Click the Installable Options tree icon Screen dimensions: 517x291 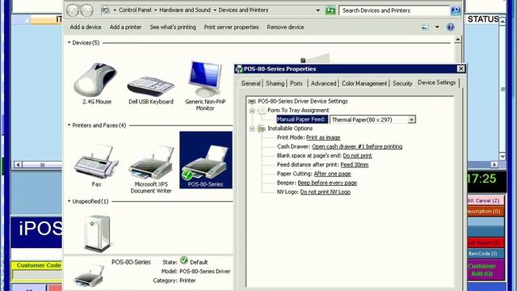click(261, 129)
